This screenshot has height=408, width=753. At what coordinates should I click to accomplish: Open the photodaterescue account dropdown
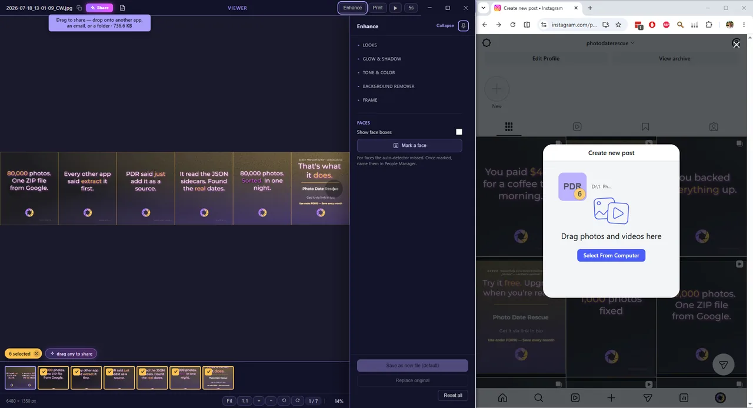pos(610,43)
